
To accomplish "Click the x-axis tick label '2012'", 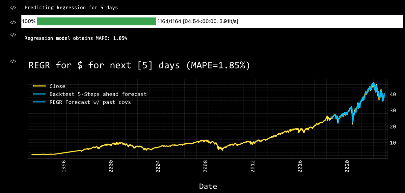I will click(x=253, y=166).
